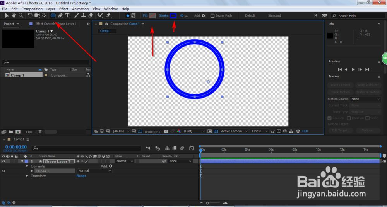Hide Ellipse 1 with its eye icon
Image resolution: width=387 pixels, height=207 pixels.
tap(4, 171)
